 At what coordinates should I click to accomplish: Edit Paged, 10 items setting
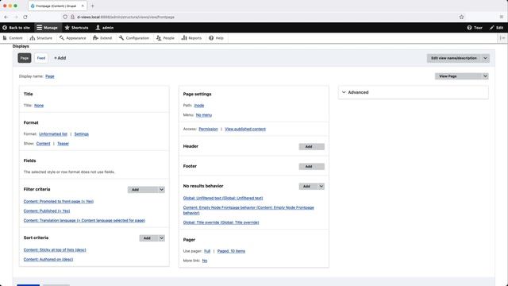(231, 251)
